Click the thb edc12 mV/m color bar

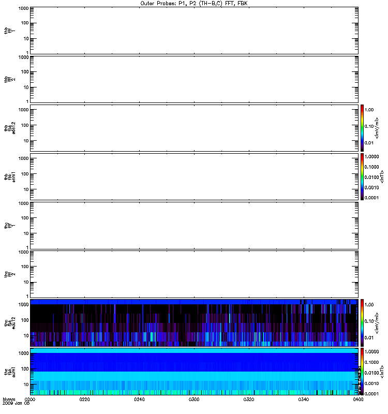point(362,128)
